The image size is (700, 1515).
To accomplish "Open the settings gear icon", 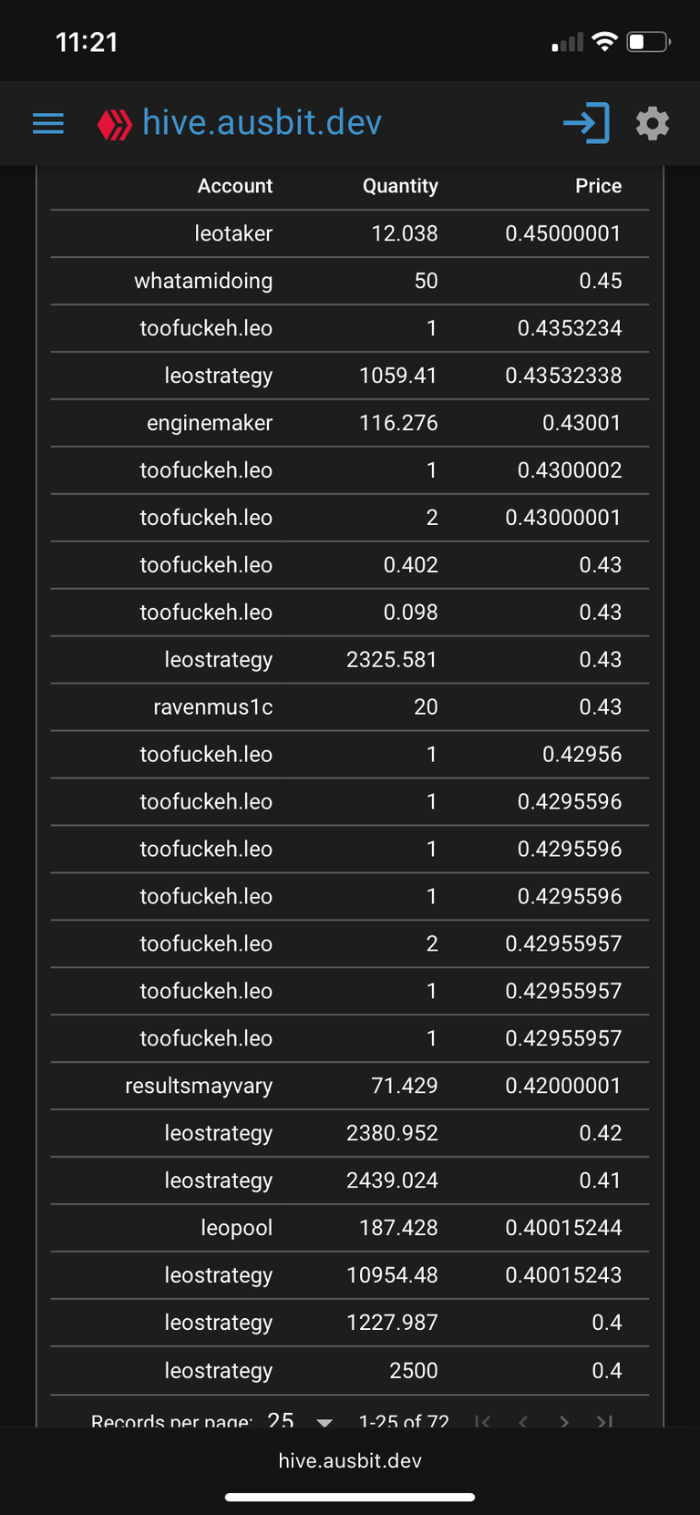I will (653, 123).
